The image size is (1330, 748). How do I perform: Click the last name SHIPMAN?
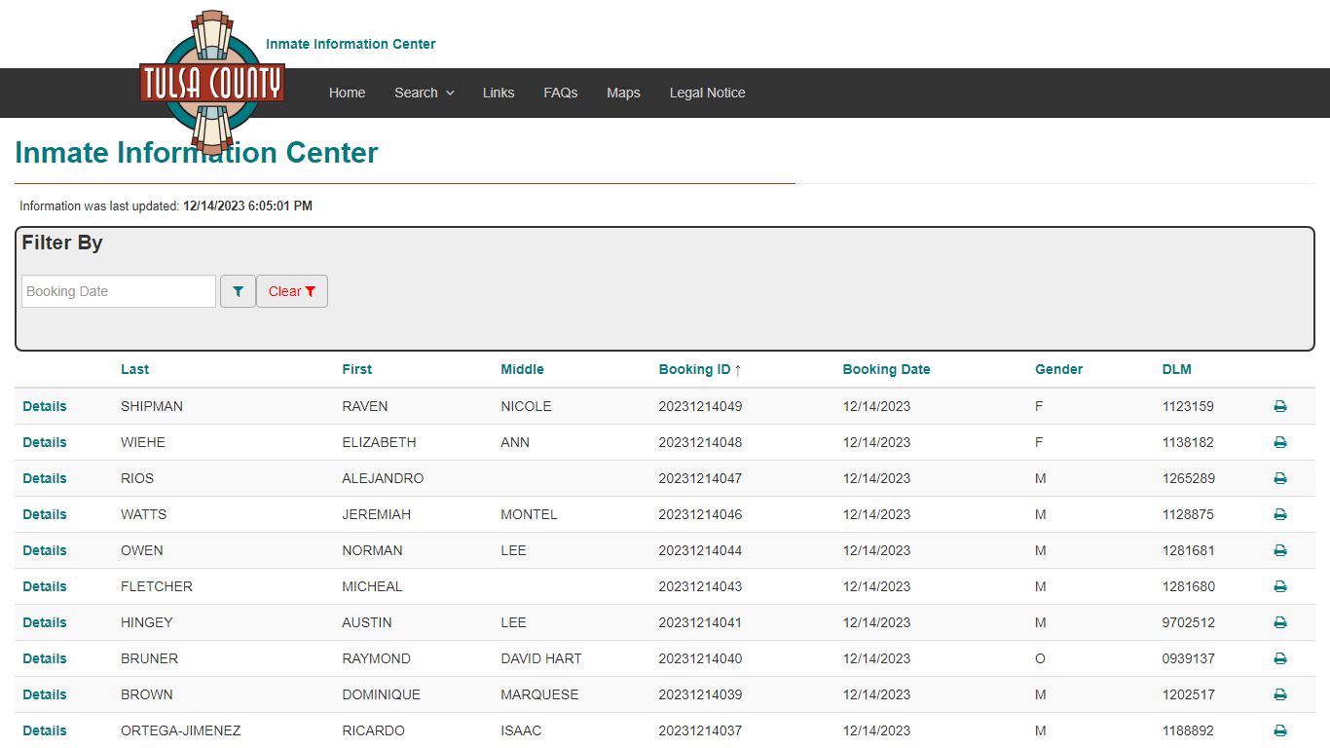click(152, 406)
